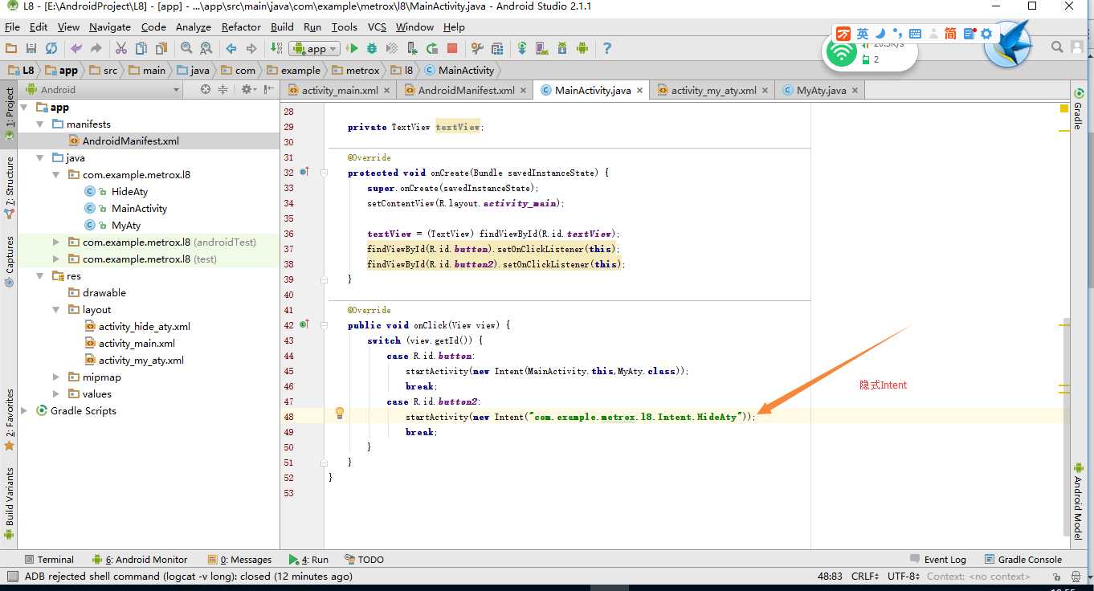
Task: Open the Terminal tool window button
Action: 49,560
